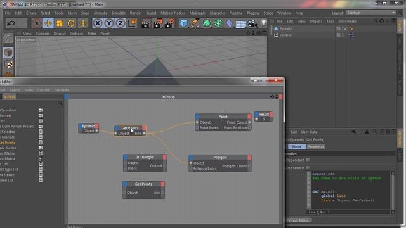This screenshot has width=406, height=228.
Task: Click the Last Used Tool plus icon
Action: point(83,23)
